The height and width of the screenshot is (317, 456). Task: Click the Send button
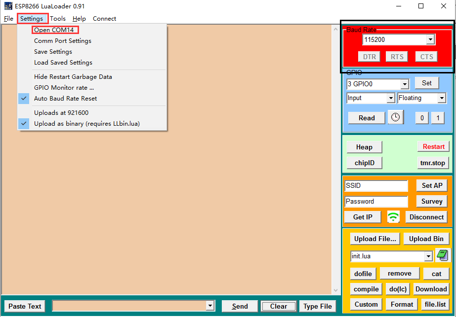tap(240, 306)
